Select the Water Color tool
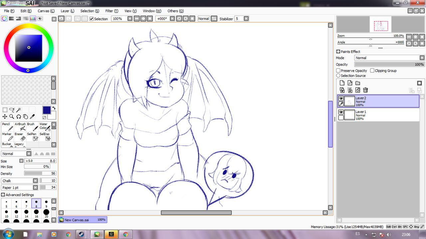Image resolution: width=426 pixels, height=239 pixels. tap(45, 126)
